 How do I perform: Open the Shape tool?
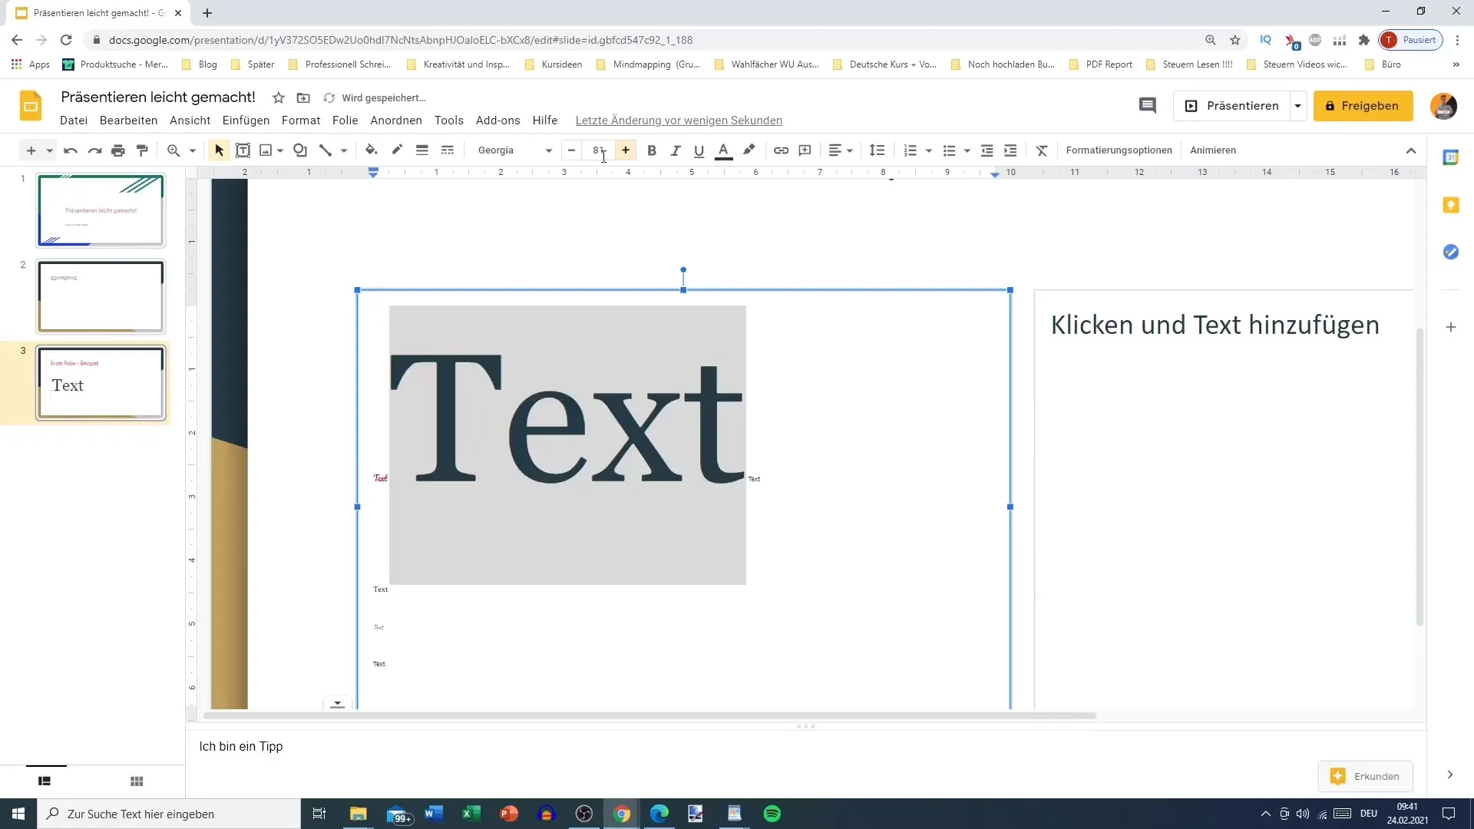coord(300,150)
